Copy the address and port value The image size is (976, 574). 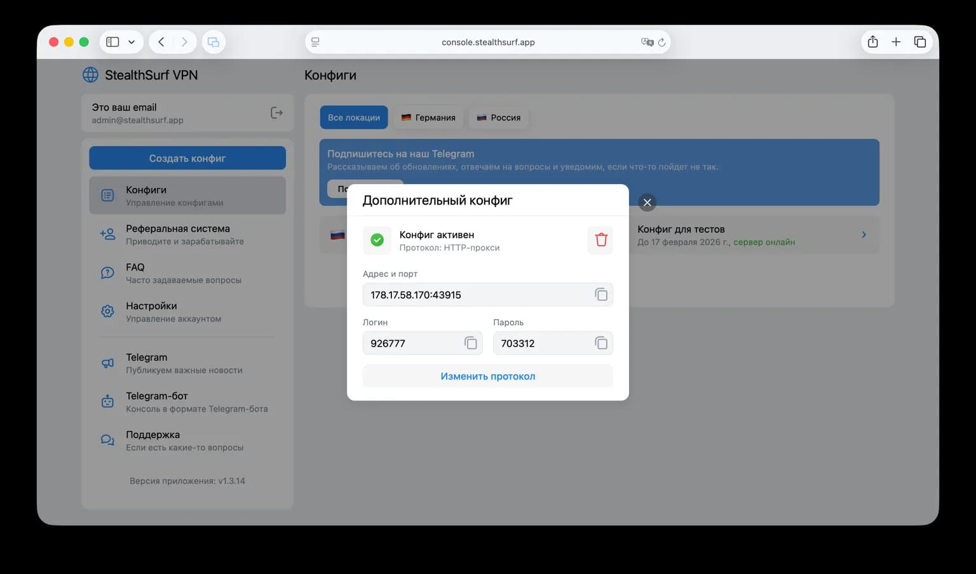(600, 295)
